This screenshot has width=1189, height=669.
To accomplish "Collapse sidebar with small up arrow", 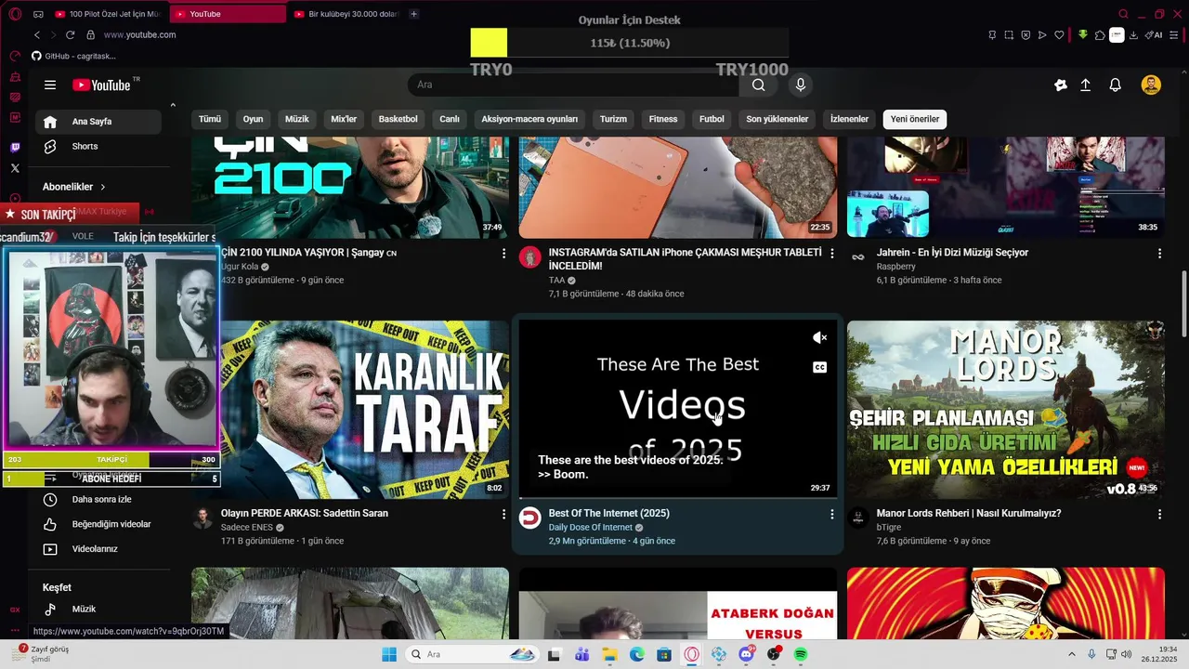I will 173,105.
